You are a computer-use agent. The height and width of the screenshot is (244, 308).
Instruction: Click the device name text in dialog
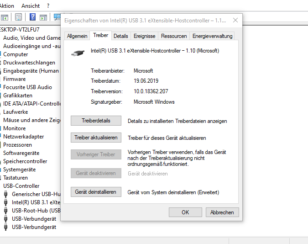pos(155,51)
